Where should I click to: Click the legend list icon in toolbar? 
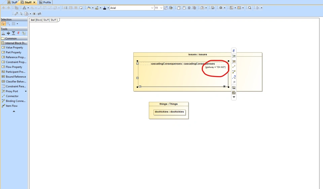(x=239, y=8)
